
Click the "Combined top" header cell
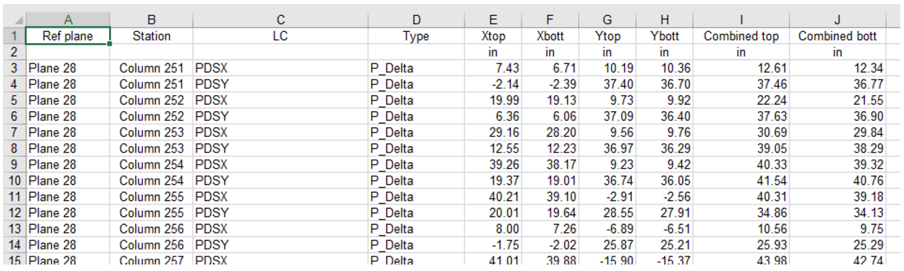tap(741, 36)
